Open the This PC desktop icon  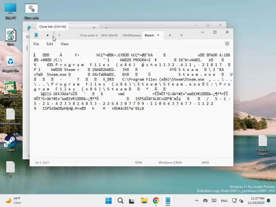(x=11, y=11)
